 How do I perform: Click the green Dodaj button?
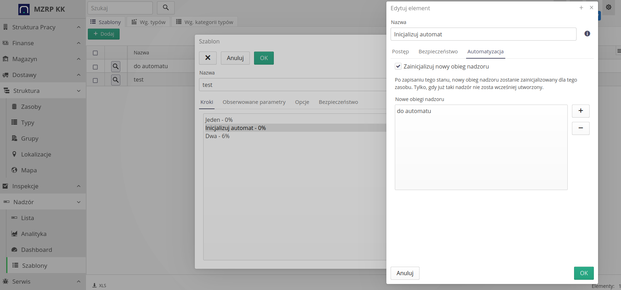[x=104, y=34]
